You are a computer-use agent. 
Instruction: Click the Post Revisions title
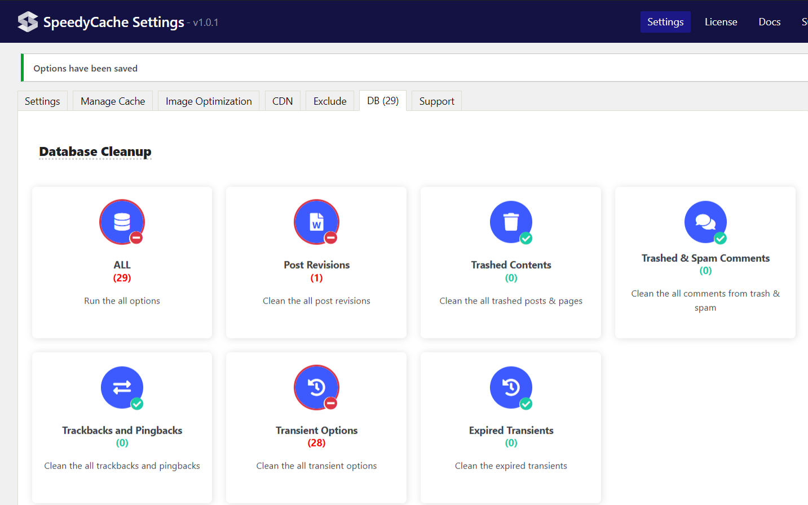tap(316, 265)
